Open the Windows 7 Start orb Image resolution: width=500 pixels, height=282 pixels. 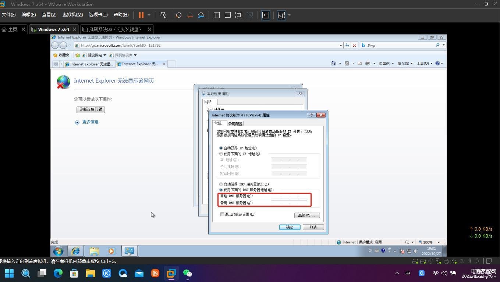(x=58, y=251)
